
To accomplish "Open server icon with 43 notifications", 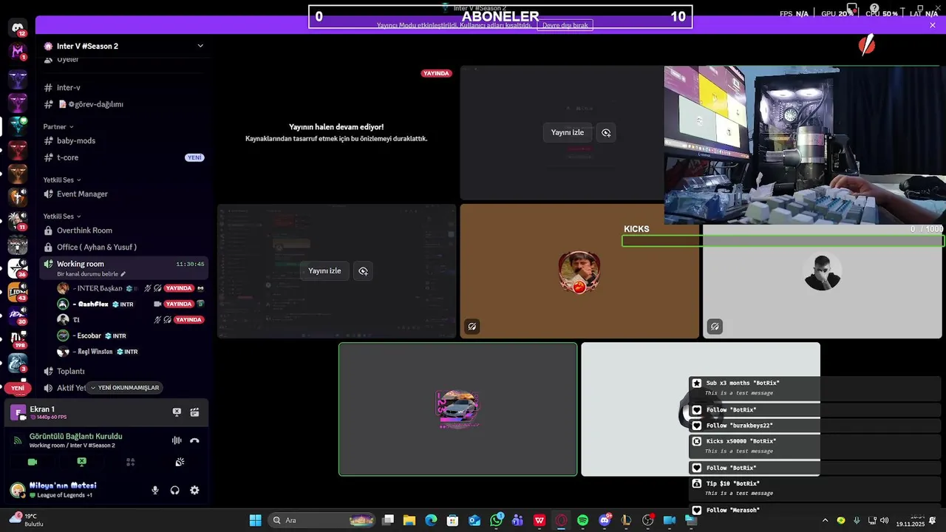I will [18, 293].
